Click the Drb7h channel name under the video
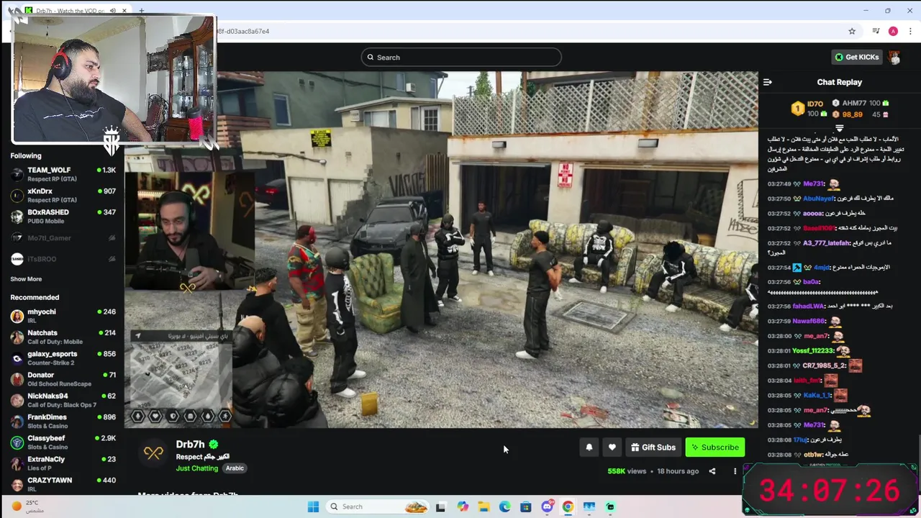This screenshot has height=518, width=921. click(x=190, y=445)
